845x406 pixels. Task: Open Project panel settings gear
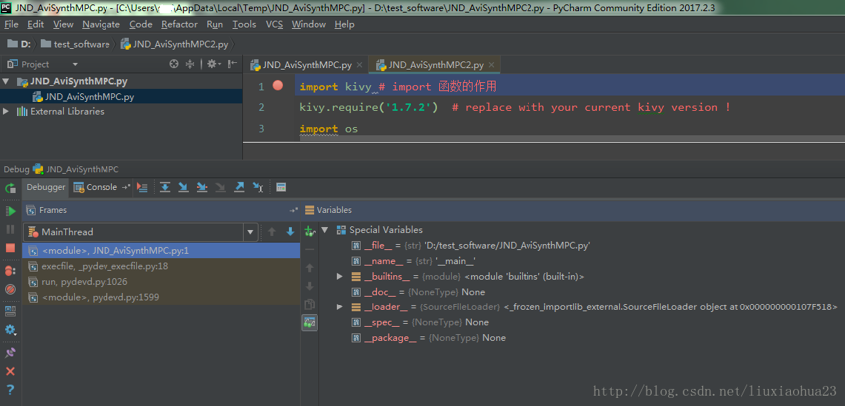tap(213, 64)
